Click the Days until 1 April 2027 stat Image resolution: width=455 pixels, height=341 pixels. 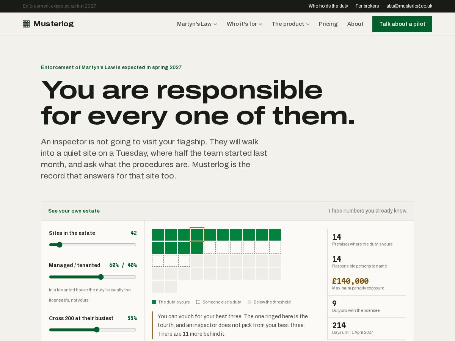(367, 328)
